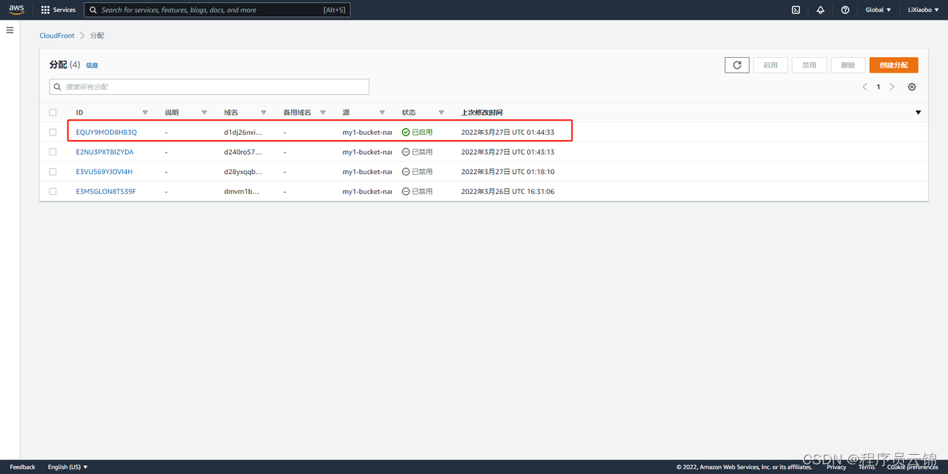
Task: Focus the 搜索所有分配 search field
Action: point(209,87)
